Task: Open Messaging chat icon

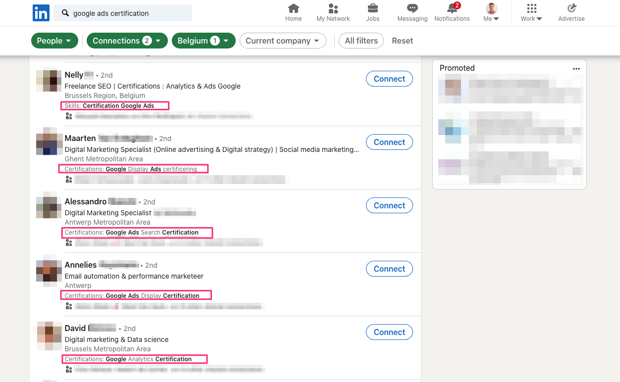Action: (x=413, y=8)
